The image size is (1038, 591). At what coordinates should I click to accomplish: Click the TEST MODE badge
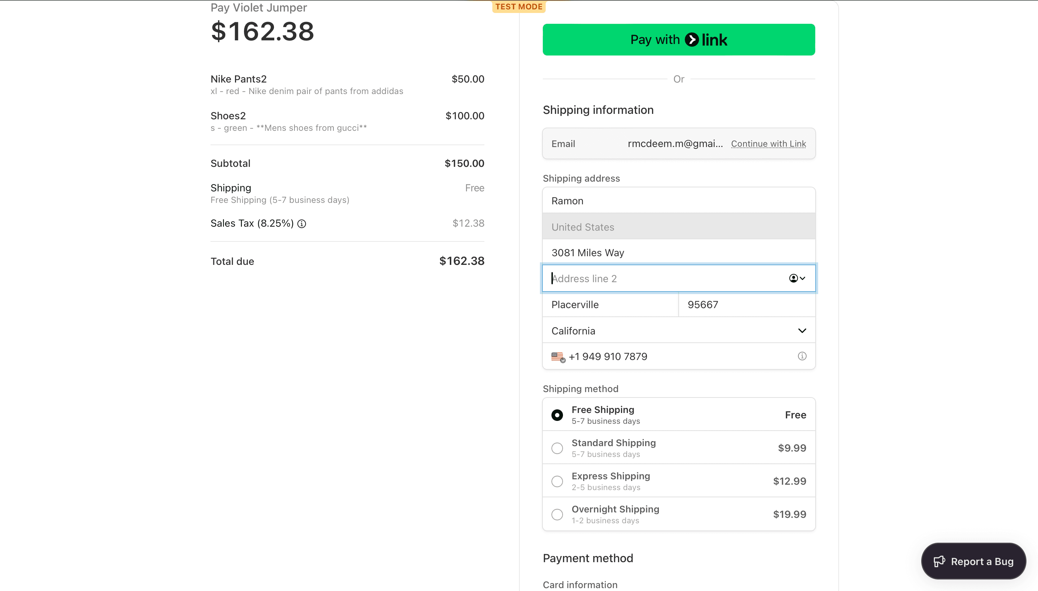[518, 6]
